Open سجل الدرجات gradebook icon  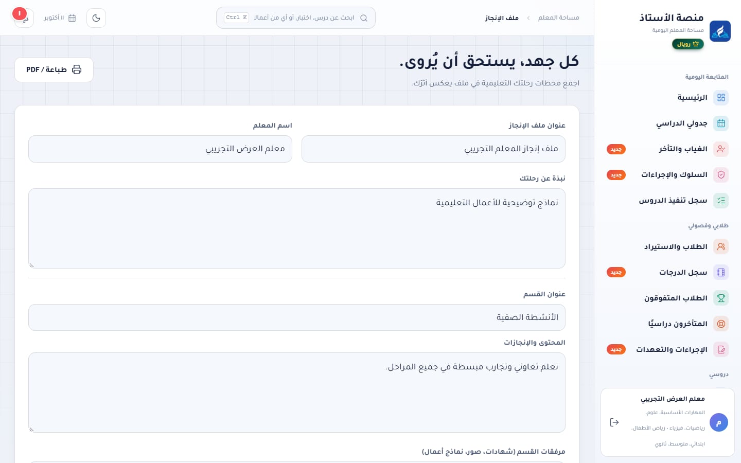tap(721, 273)
